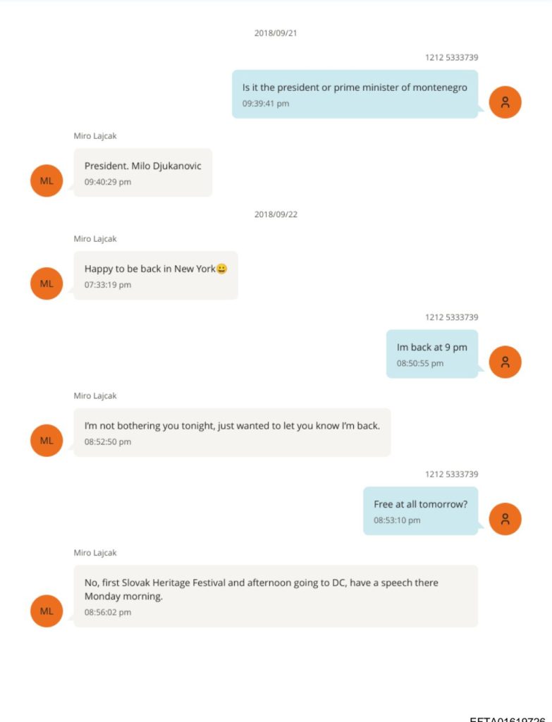Open the user avatar next to "Im back at 9 pm"

point(505,362)
